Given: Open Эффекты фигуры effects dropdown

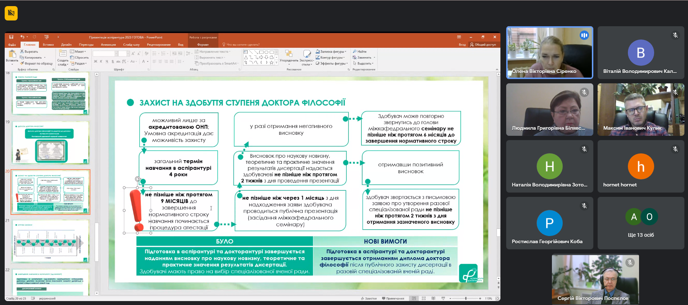Looking at the screenshot, I should click(332, 63).
